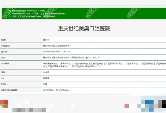The width and height of the screenshot is (166, 113).
Task: Click 牙周病专业 in department list
Action: coord(65,63)
